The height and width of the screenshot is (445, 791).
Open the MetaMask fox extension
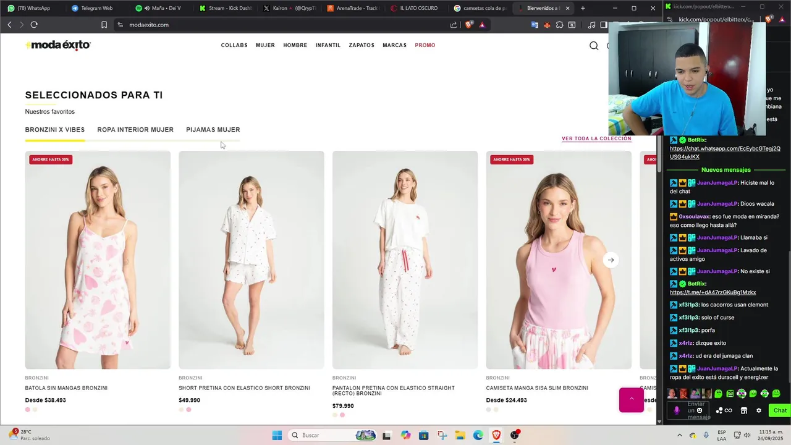pyautogui.click(x=547, y=25)
